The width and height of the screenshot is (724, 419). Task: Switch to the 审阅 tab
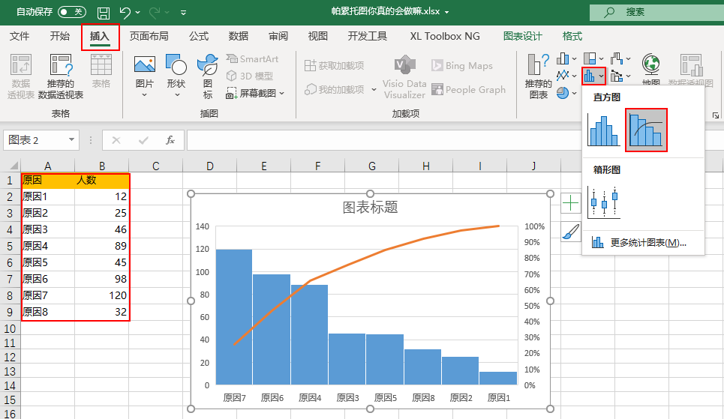pos(278,36)
